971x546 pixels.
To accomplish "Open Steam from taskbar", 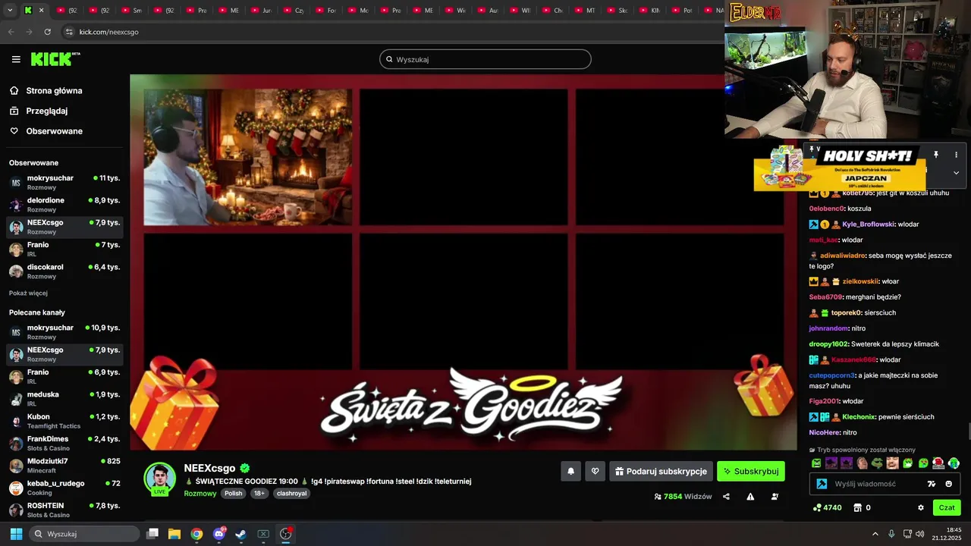I will tap(240, 534).
